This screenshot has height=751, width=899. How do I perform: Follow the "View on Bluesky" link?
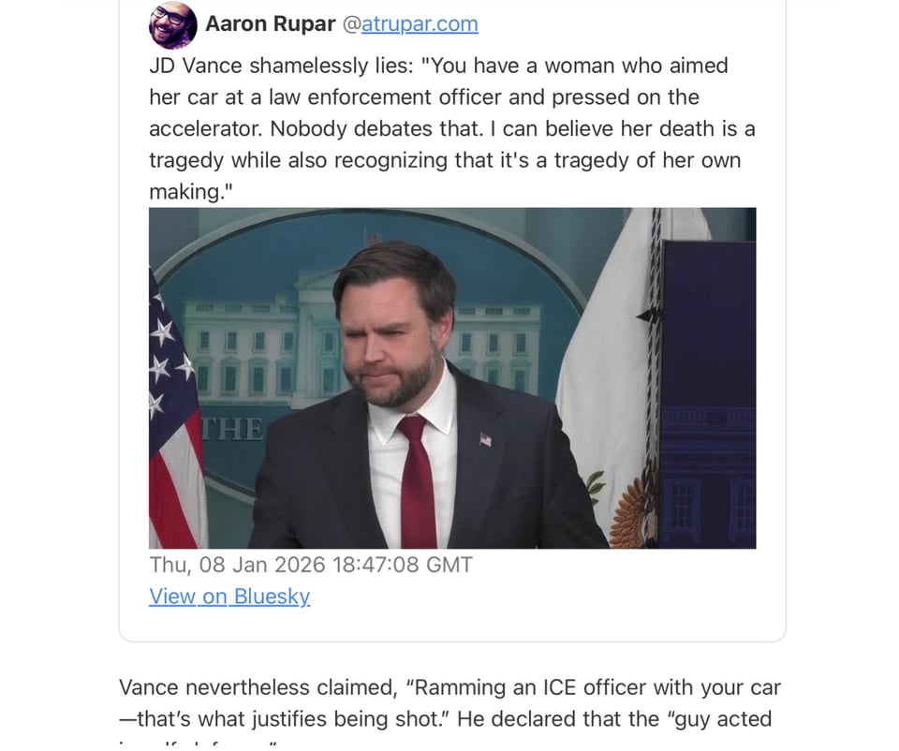point(229,596)
